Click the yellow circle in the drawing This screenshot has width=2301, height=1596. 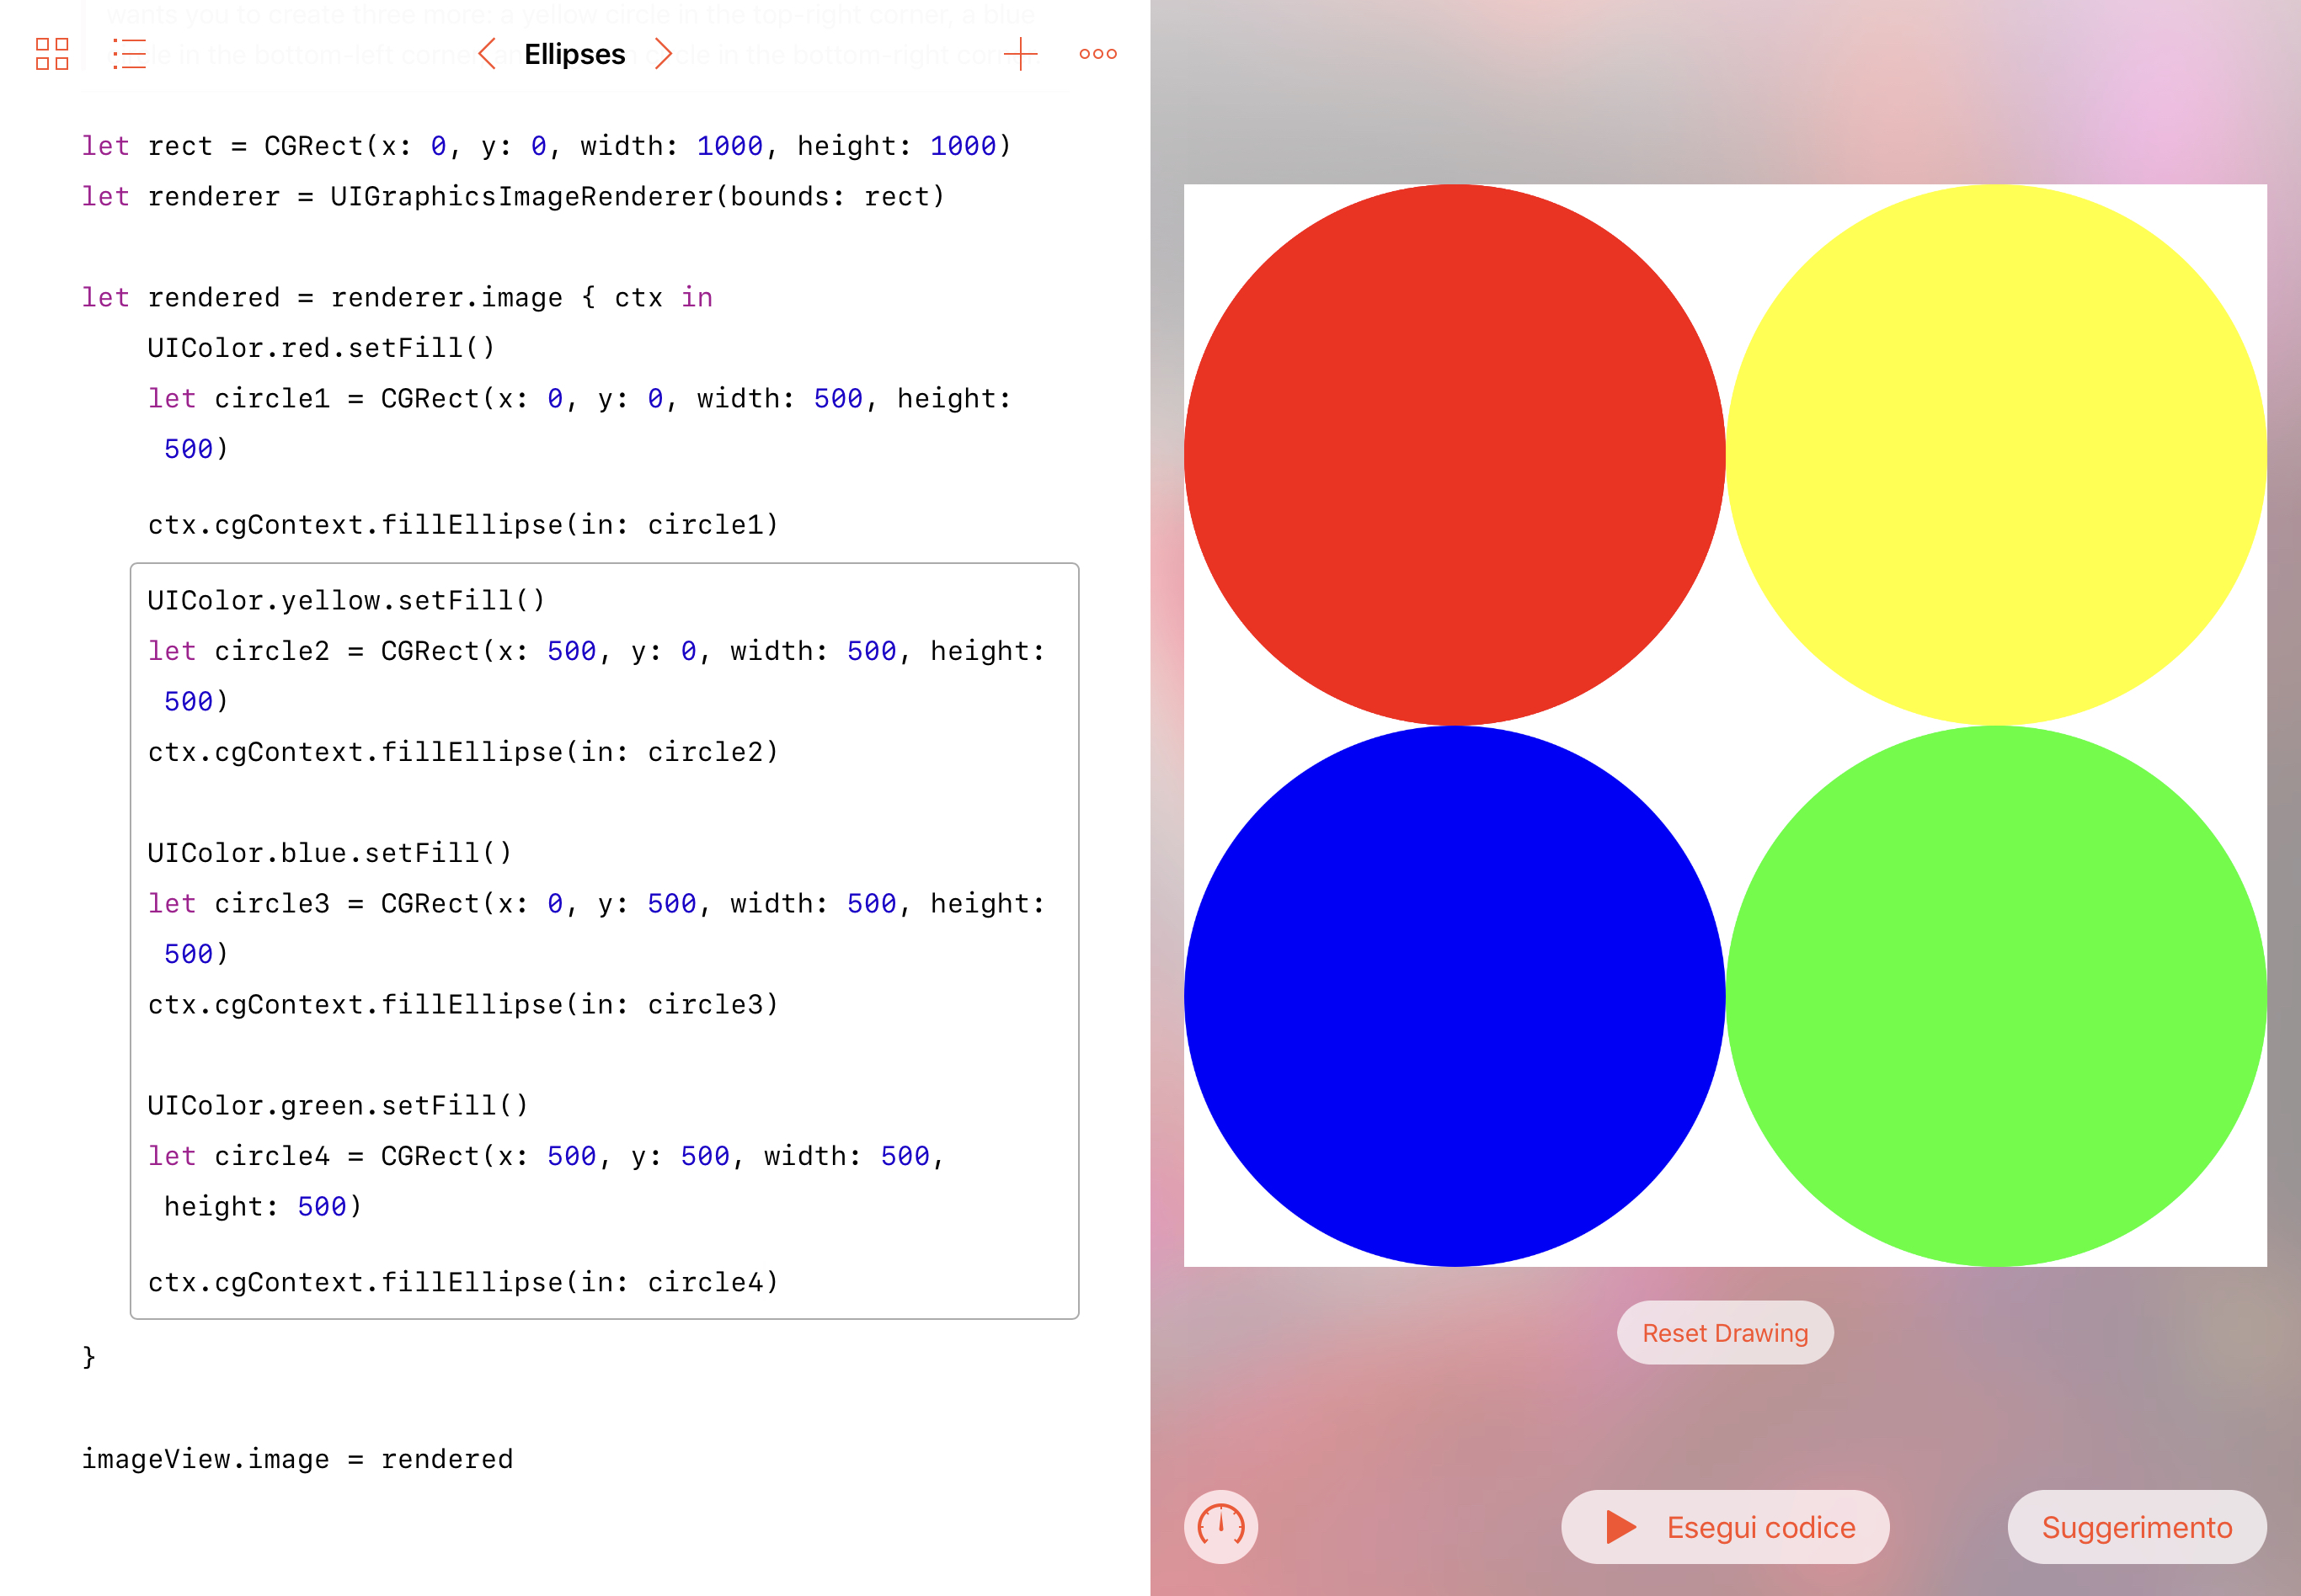click(1996, 455)
